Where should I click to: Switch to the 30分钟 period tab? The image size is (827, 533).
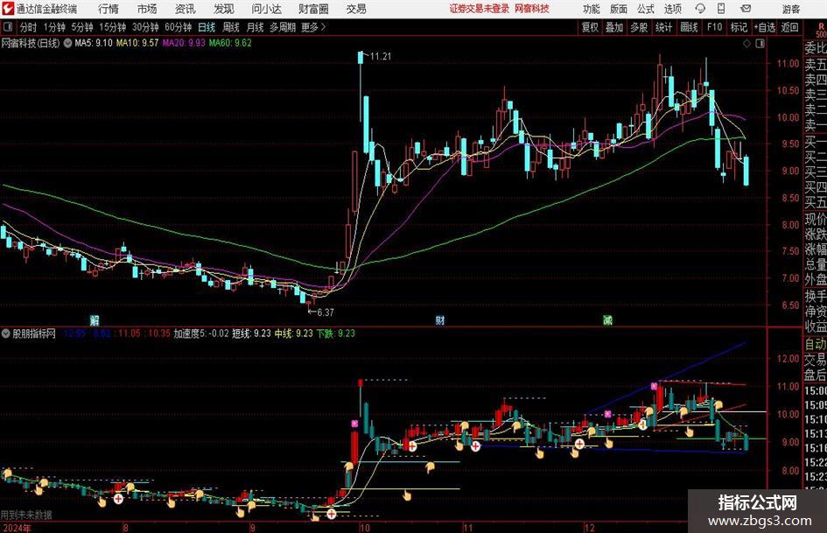[145, 27]
